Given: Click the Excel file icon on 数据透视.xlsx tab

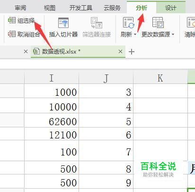Looking at the screenshot, I should (x=36, y=51).
